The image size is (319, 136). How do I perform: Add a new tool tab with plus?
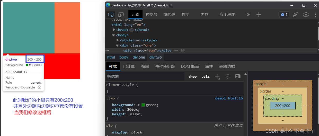pos(259,15)
